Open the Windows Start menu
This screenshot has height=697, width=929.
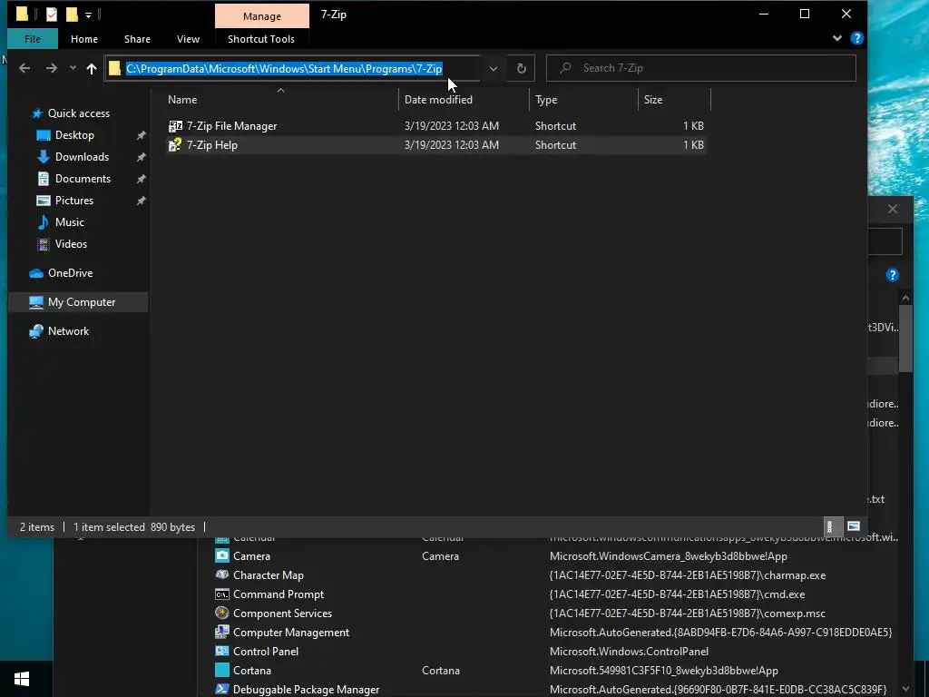pyautogui.click(x=22, y=679)
